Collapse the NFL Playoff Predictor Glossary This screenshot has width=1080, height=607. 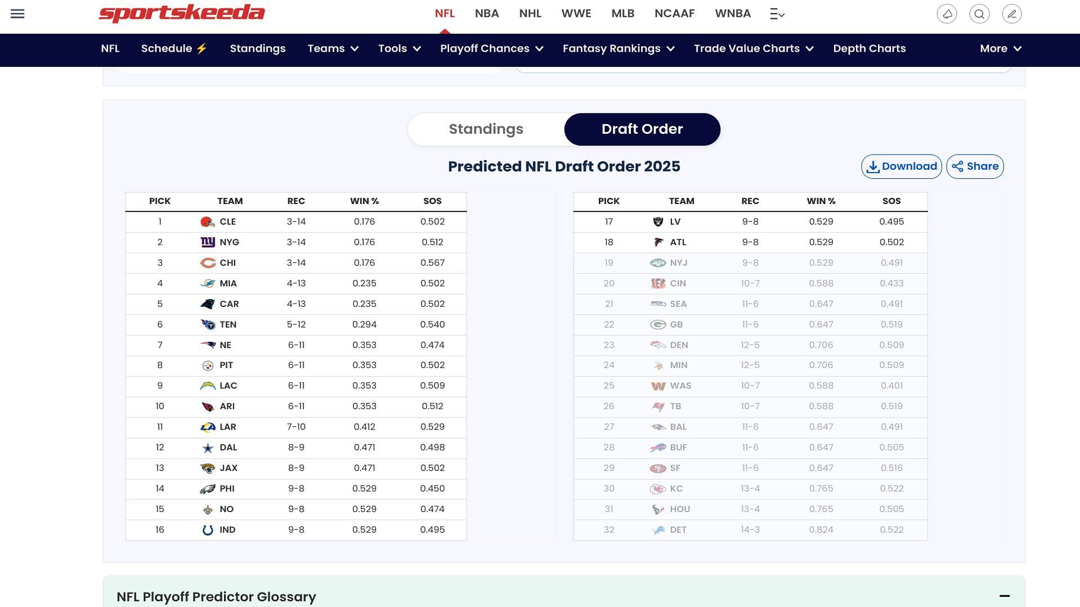click(x=1005, y=596)
